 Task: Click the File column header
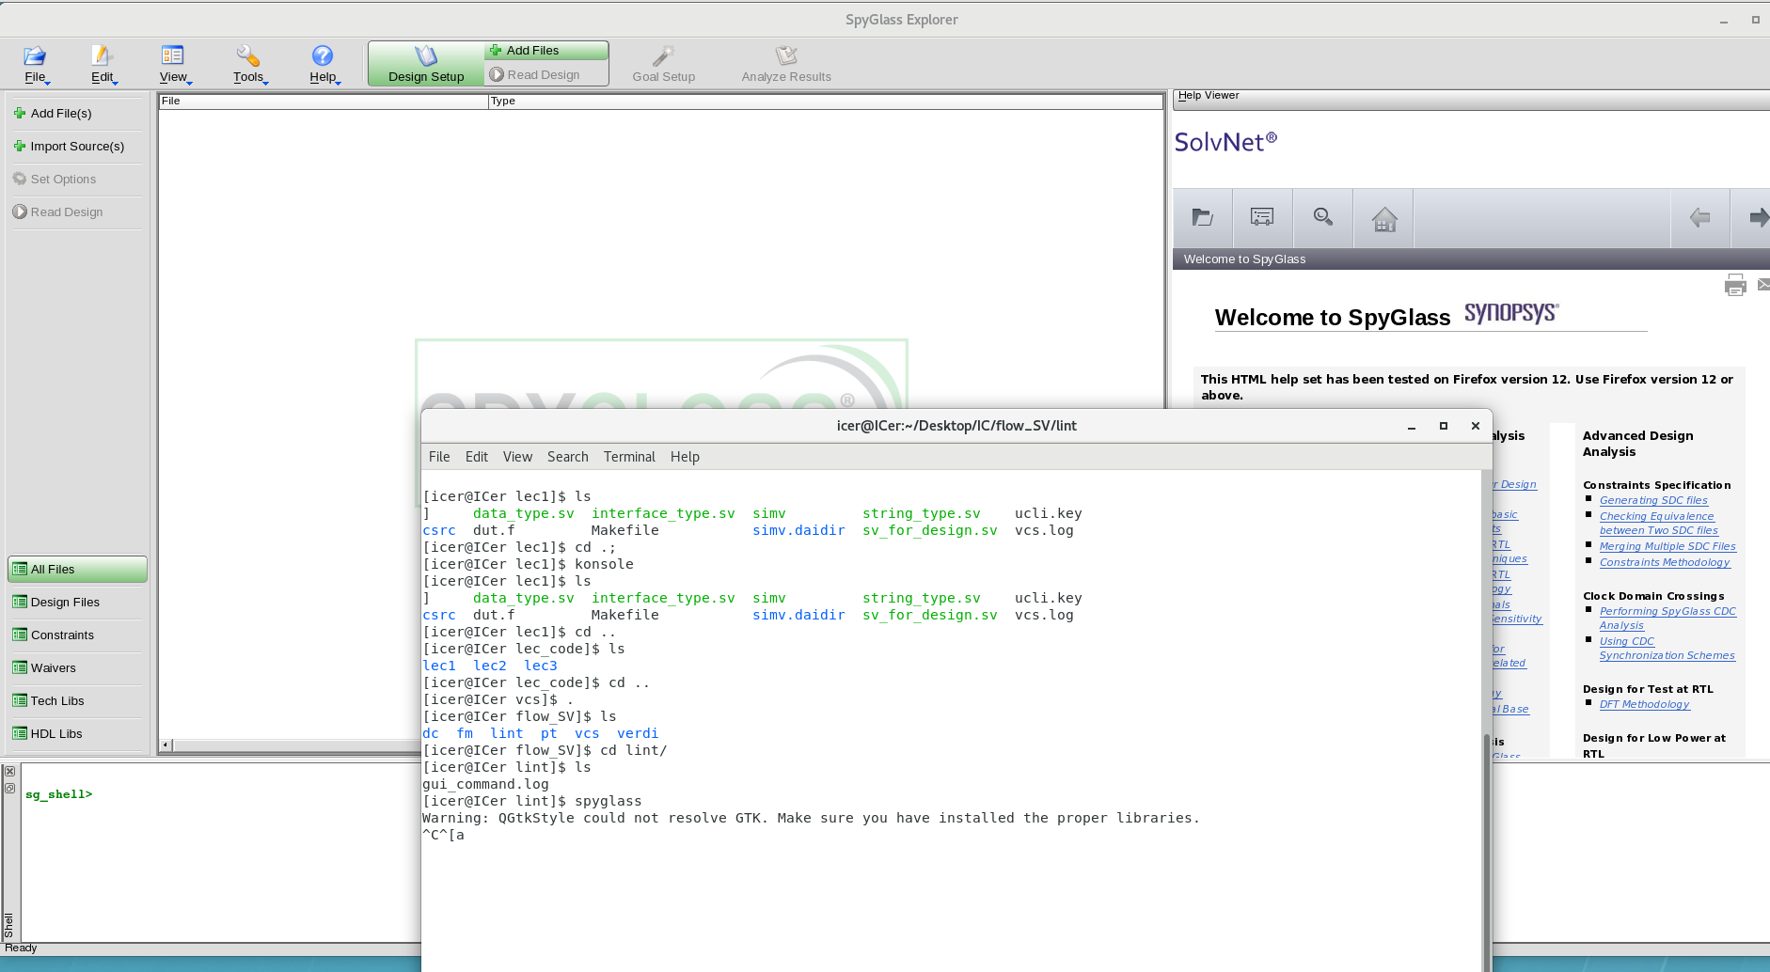tap(324, 102)
